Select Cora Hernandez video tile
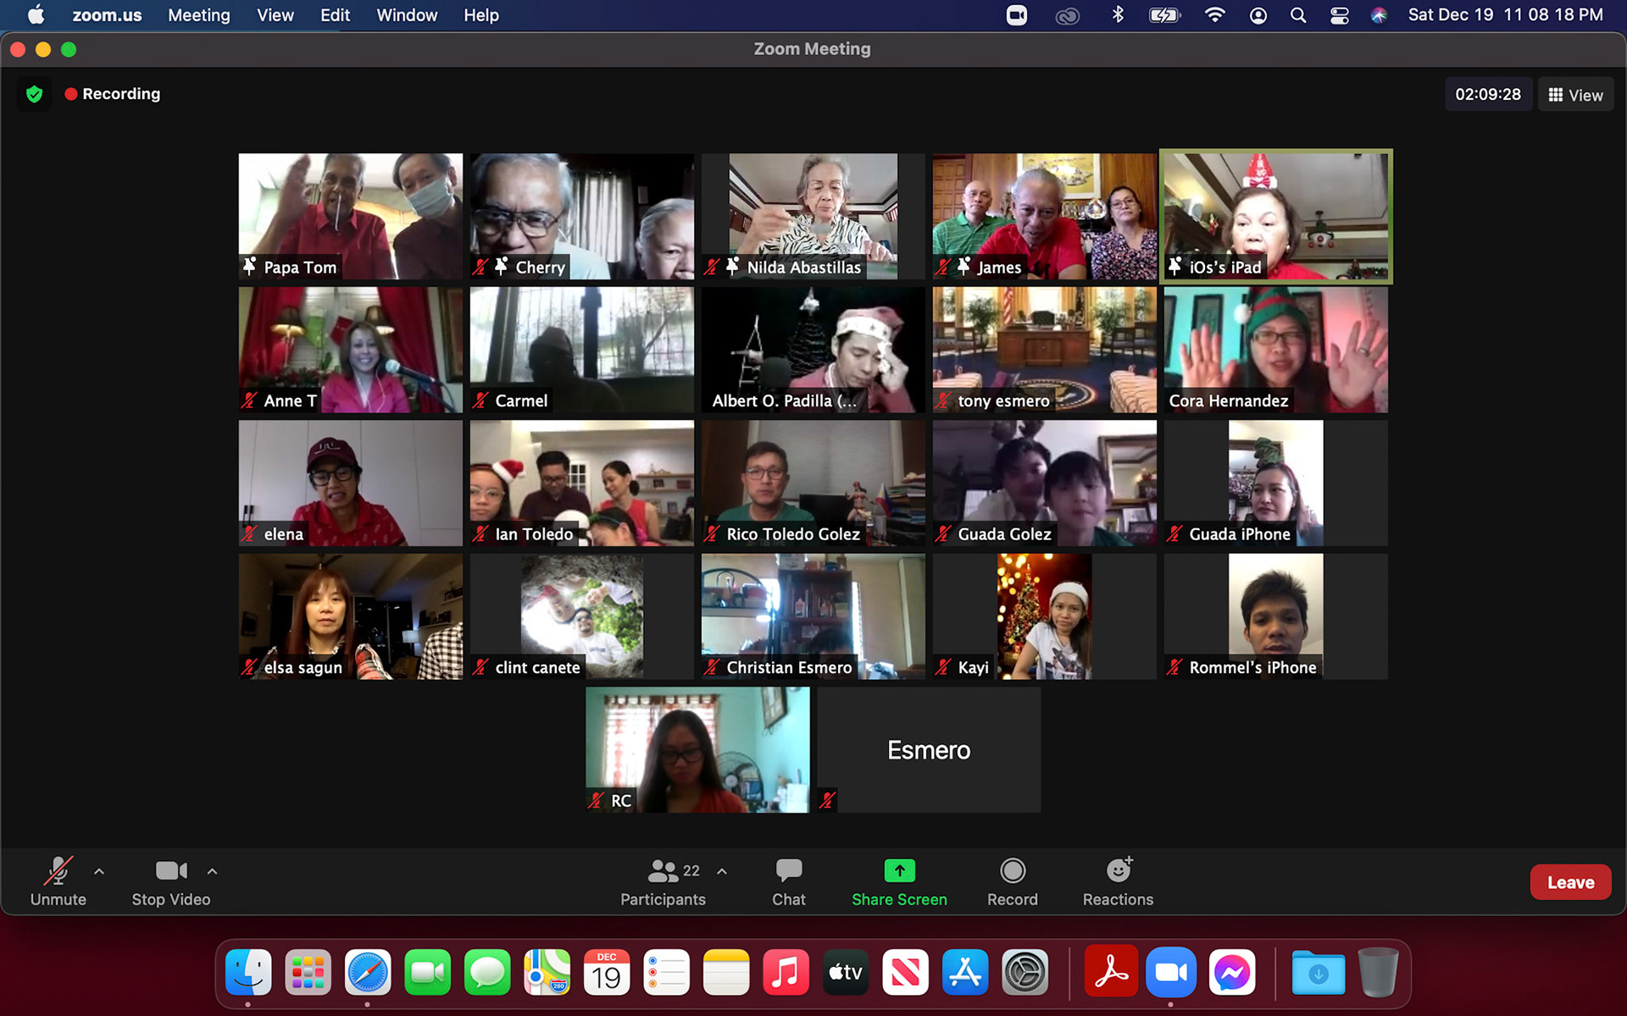This screenshot has width=1627, height=1016. pyautogui.click(x=1275, y=350)
